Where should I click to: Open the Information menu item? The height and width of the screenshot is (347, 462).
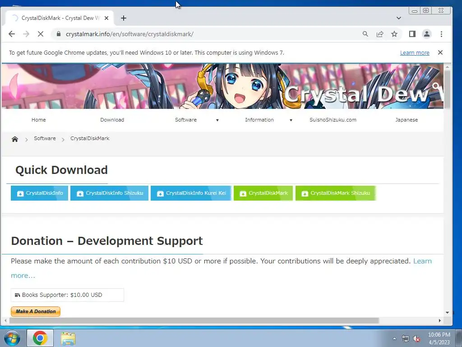coord(259,120)
